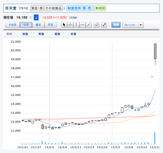The height and width of the screenshot is (153, 163).
Task: Click the eraser tool icon
Action: [97, 25]
